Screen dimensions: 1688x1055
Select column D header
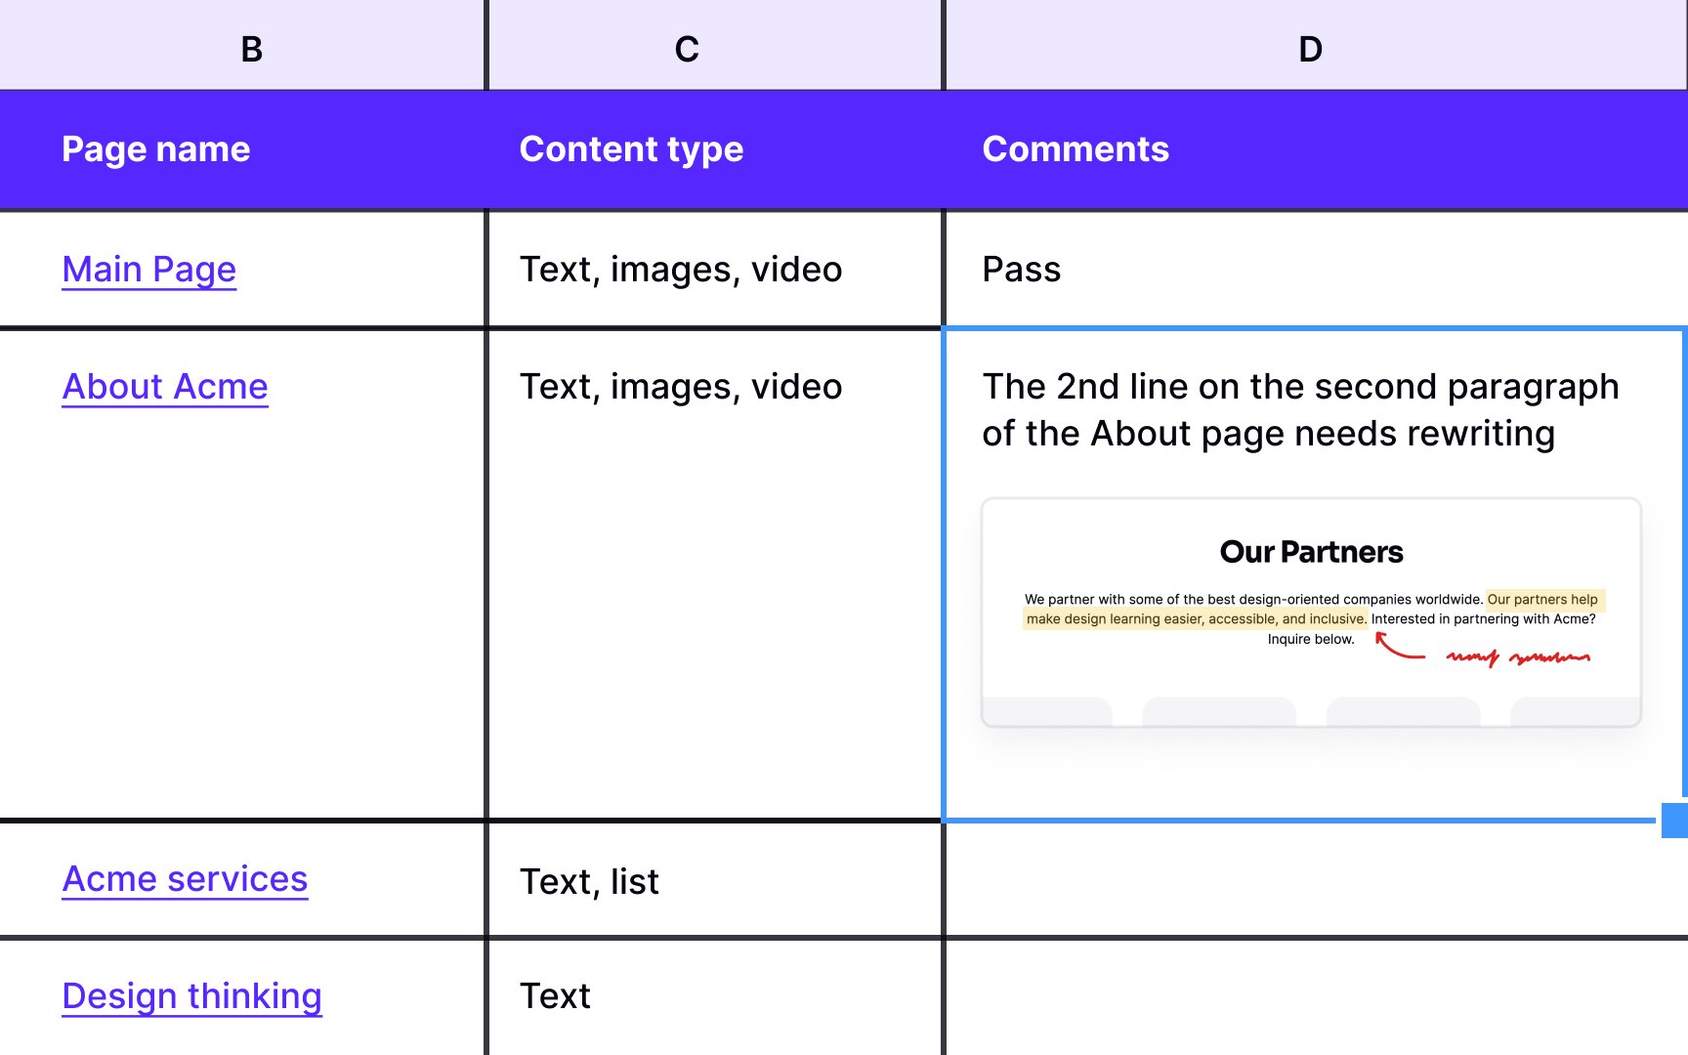click(x=1317, y=45)
